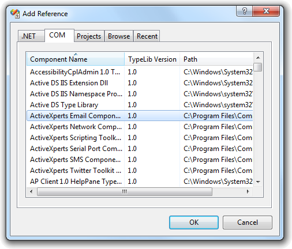Click the horizontal scrollbar thumb
Viewport: 292px width, 249px height.
[x=125, y=191]
